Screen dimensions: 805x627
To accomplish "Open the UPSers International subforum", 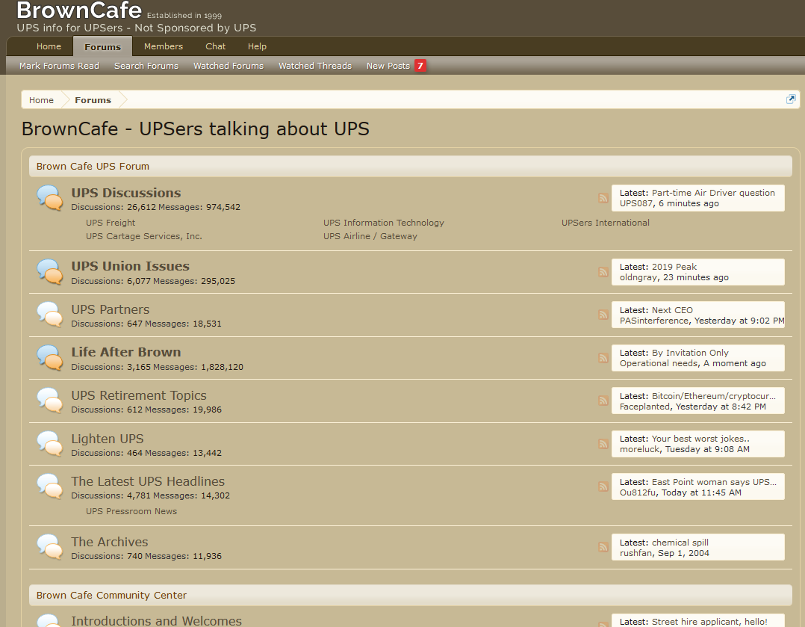I will coord(606,223).
